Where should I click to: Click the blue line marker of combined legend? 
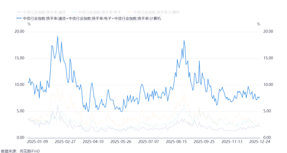pos(19,18)
